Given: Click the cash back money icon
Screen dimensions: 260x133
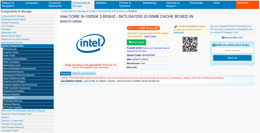Looking at the screenshot, I should 175,26.
